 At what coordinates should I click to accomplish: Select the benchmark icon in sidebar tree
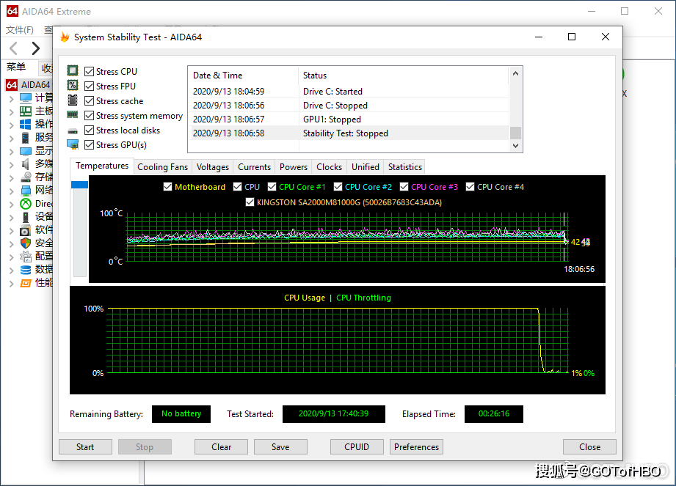click(x=26, y=283)
